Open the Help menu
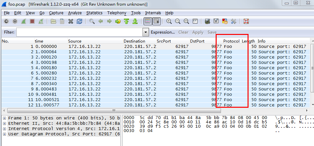 point(169,13)
